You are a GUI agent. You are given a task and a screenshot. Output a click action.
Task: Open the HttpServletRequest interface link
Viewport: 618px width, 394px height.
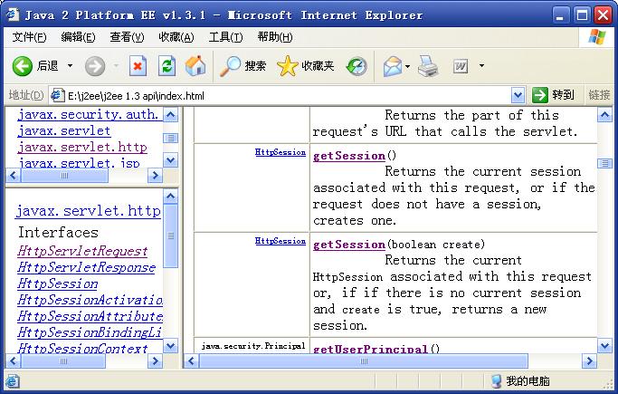(x=82, y=251)
